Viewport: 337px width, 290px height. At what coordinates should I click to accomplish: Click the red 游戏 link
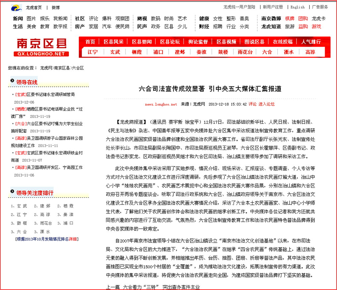[x=316, y=26]
